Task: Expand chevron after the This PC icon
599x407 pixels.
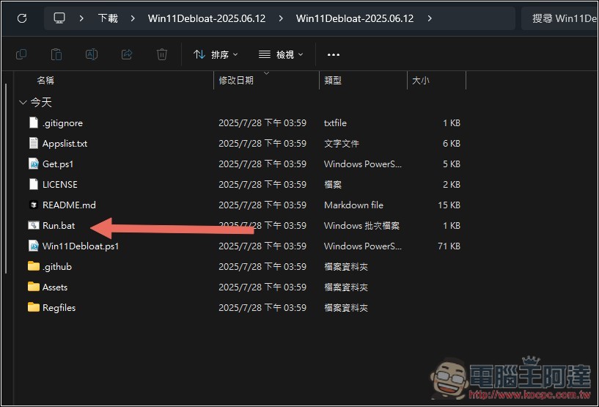Action: (x=81, y=18)
